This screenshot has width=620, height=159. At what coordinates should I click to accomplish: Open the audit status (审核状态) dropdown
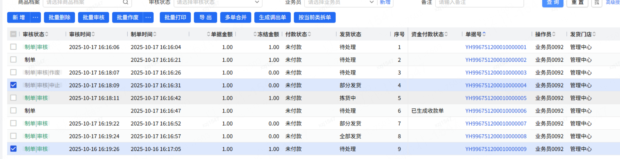(218, 3)
